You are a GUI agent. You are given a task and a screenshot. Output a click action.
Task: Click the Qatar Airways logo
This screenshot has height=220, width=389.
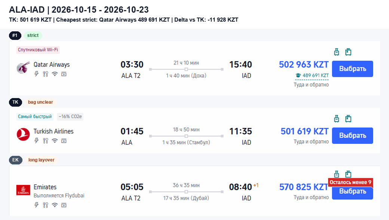coord(23,67)
